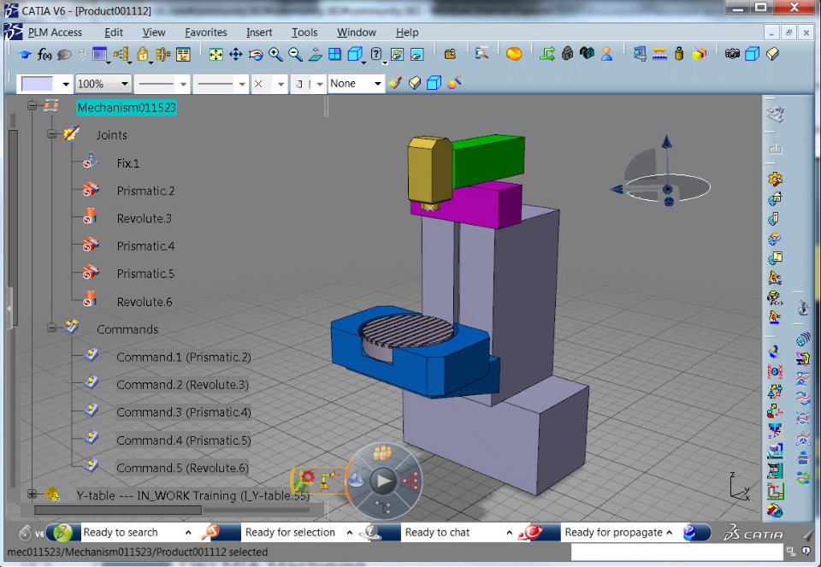Click the Normal View icon
Screen dimensions: 821x567
click(x=316, y=55)
